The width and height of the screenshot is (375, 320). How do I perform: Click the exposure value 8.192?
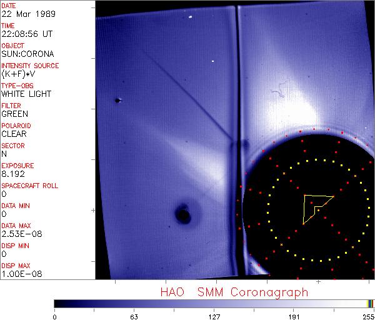13,174
